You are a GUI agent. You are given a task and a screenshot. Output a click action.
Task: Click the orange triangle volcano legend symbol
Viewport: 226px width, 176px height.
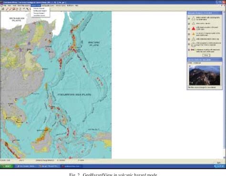click(194, 34)
